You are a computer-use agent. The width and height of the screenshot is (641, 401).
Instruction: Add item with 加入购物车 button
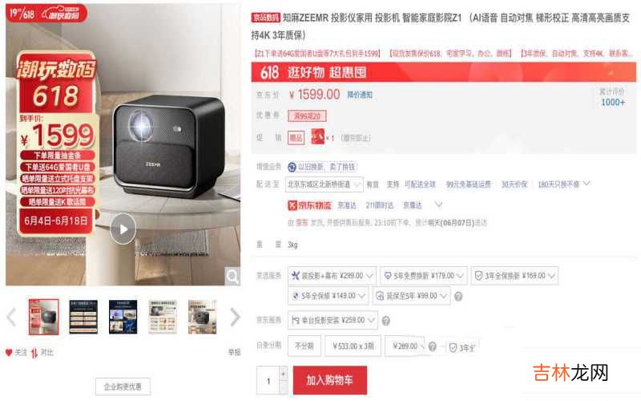(330, 380)
